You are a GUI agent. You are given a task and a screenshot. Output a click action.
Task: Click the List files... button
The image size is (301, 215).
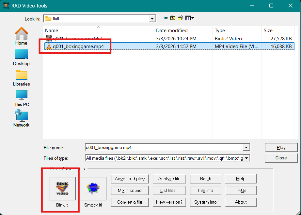click(x=169, y=190)
